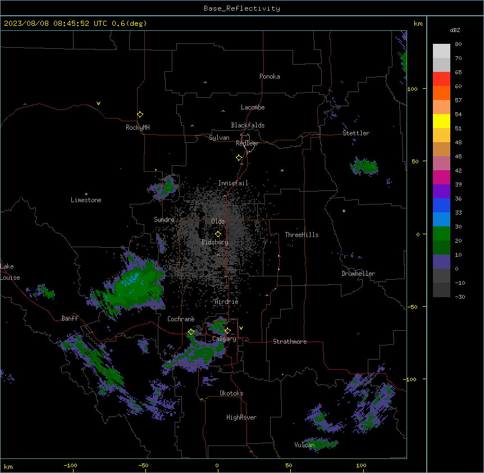Image resolution: width=484 pixels, height=473 pixels.
Task: Click the yellow V marker east of Calgary
Action: point(241,328)
